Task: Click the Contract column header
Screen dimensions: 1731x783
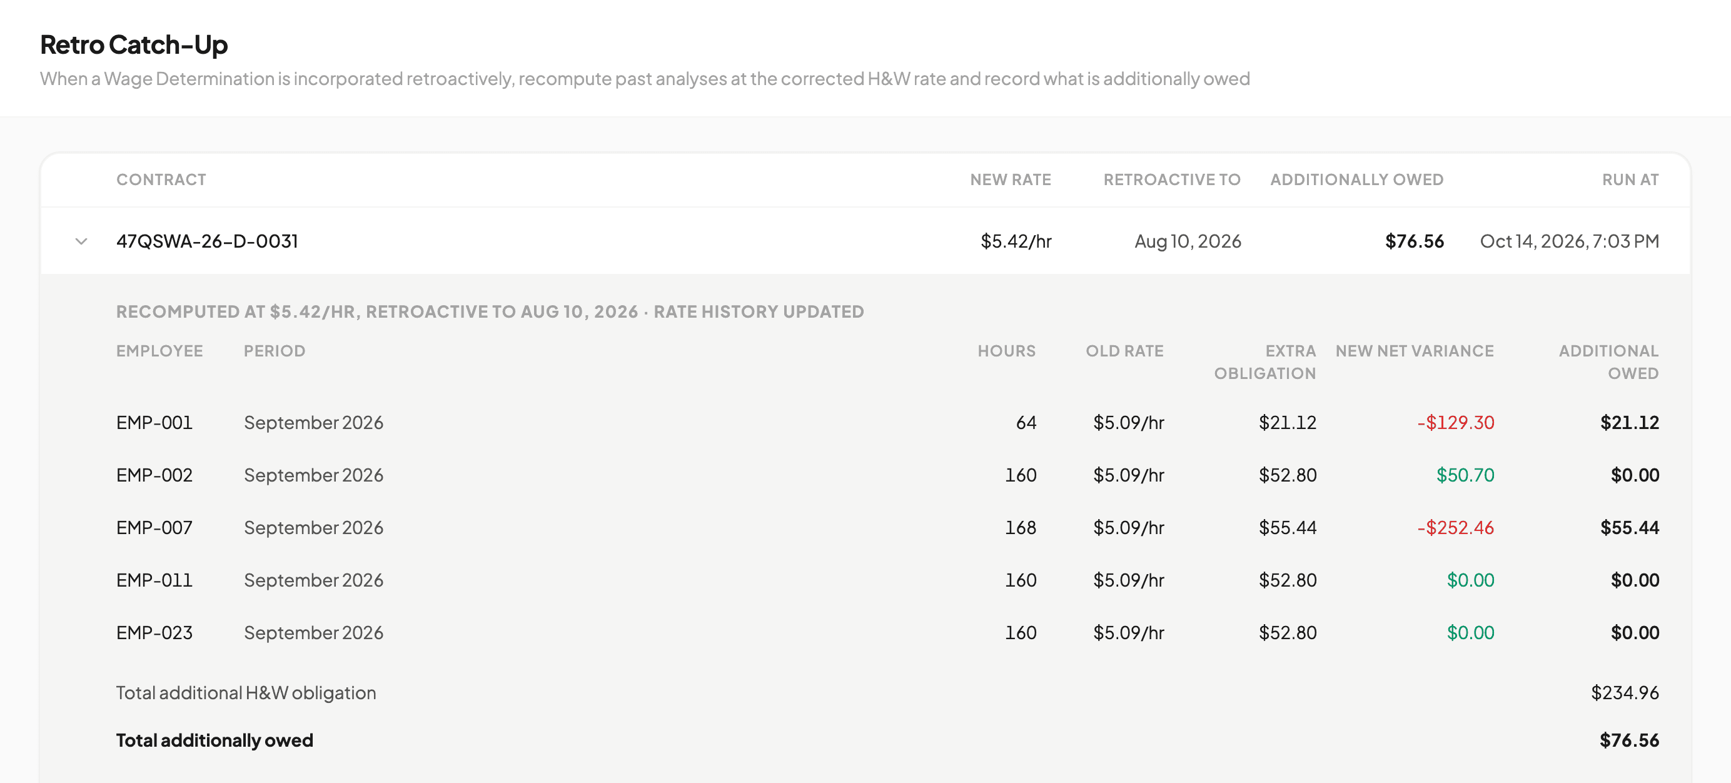Action: pyautogui.click(x=161, y=179)
